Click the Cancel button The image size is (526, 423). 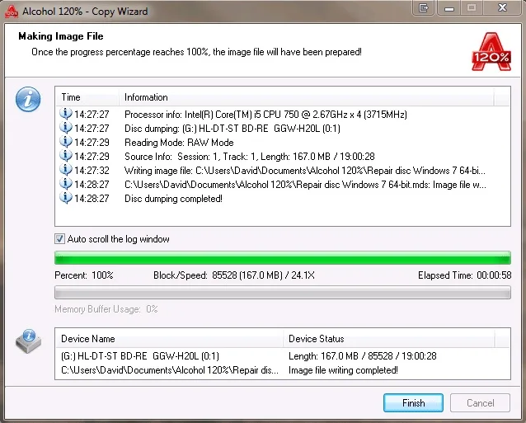coord(480,403)
